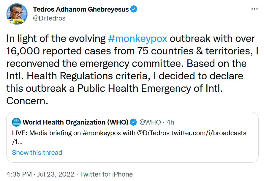Open the quoted WHO tweet's LIVE briefing text
Screen dimensions: 264x181
pos(129,137)
